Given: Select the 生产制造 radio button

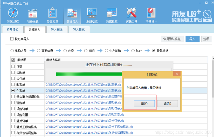Looking at the screenshot, I should (106, 51).
